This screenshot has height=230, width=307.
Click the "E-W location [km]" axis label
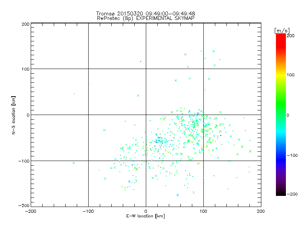point(145,216)
